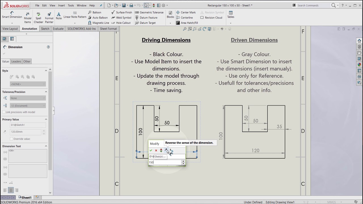Open the Geometric Tolerance tool
363x204 pixels.
pyautogui.click(x=149, y=12)
